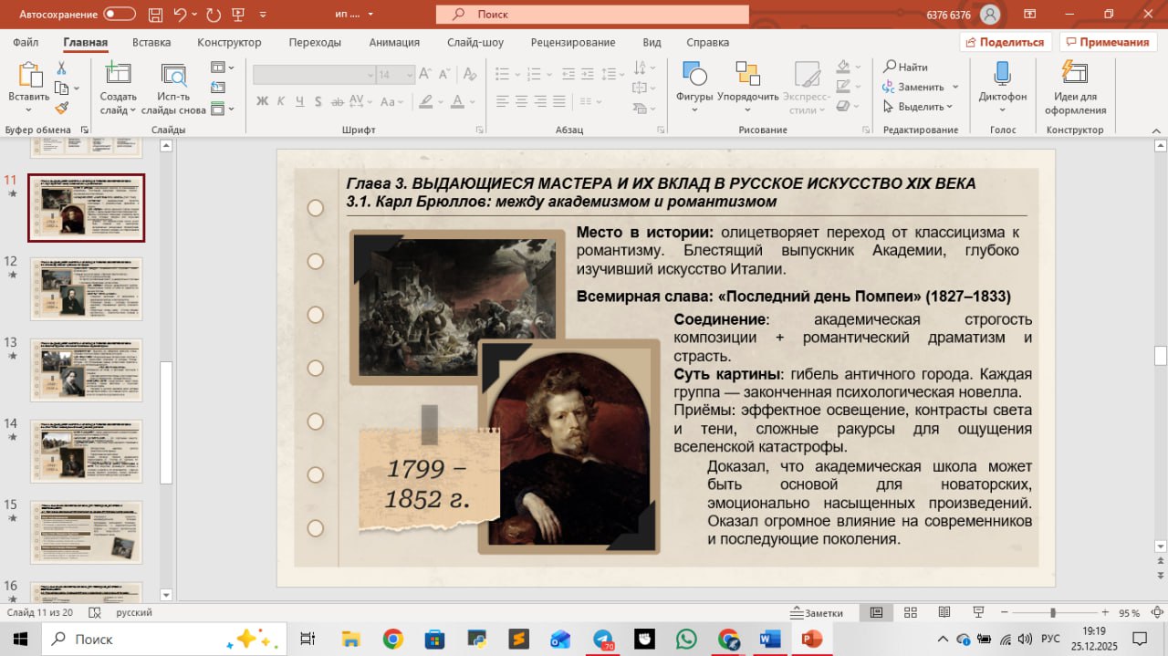Align text left in paragraph group
The image size is (1168, 656).
502,101
